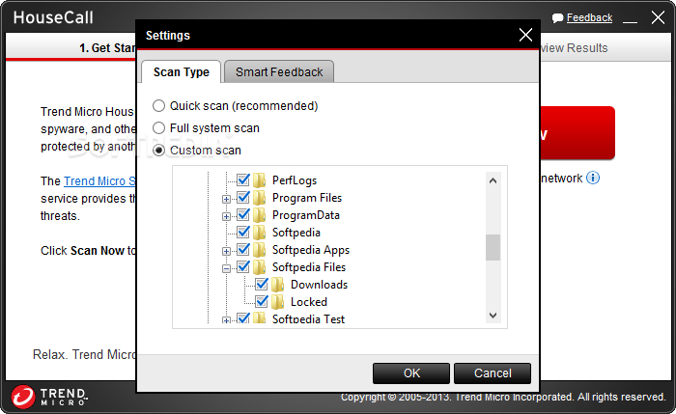Cancel the Settings dialog
The image size is (676, 414).
point(493,373)
